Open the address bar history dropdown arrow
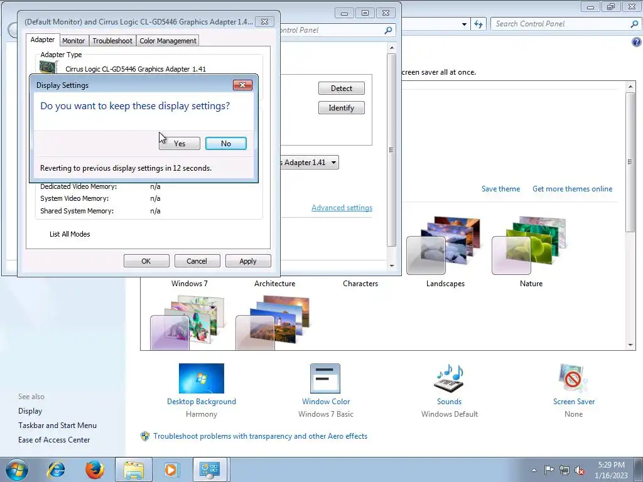The width and height of the screenshot is (643, 482). point(464,24)
